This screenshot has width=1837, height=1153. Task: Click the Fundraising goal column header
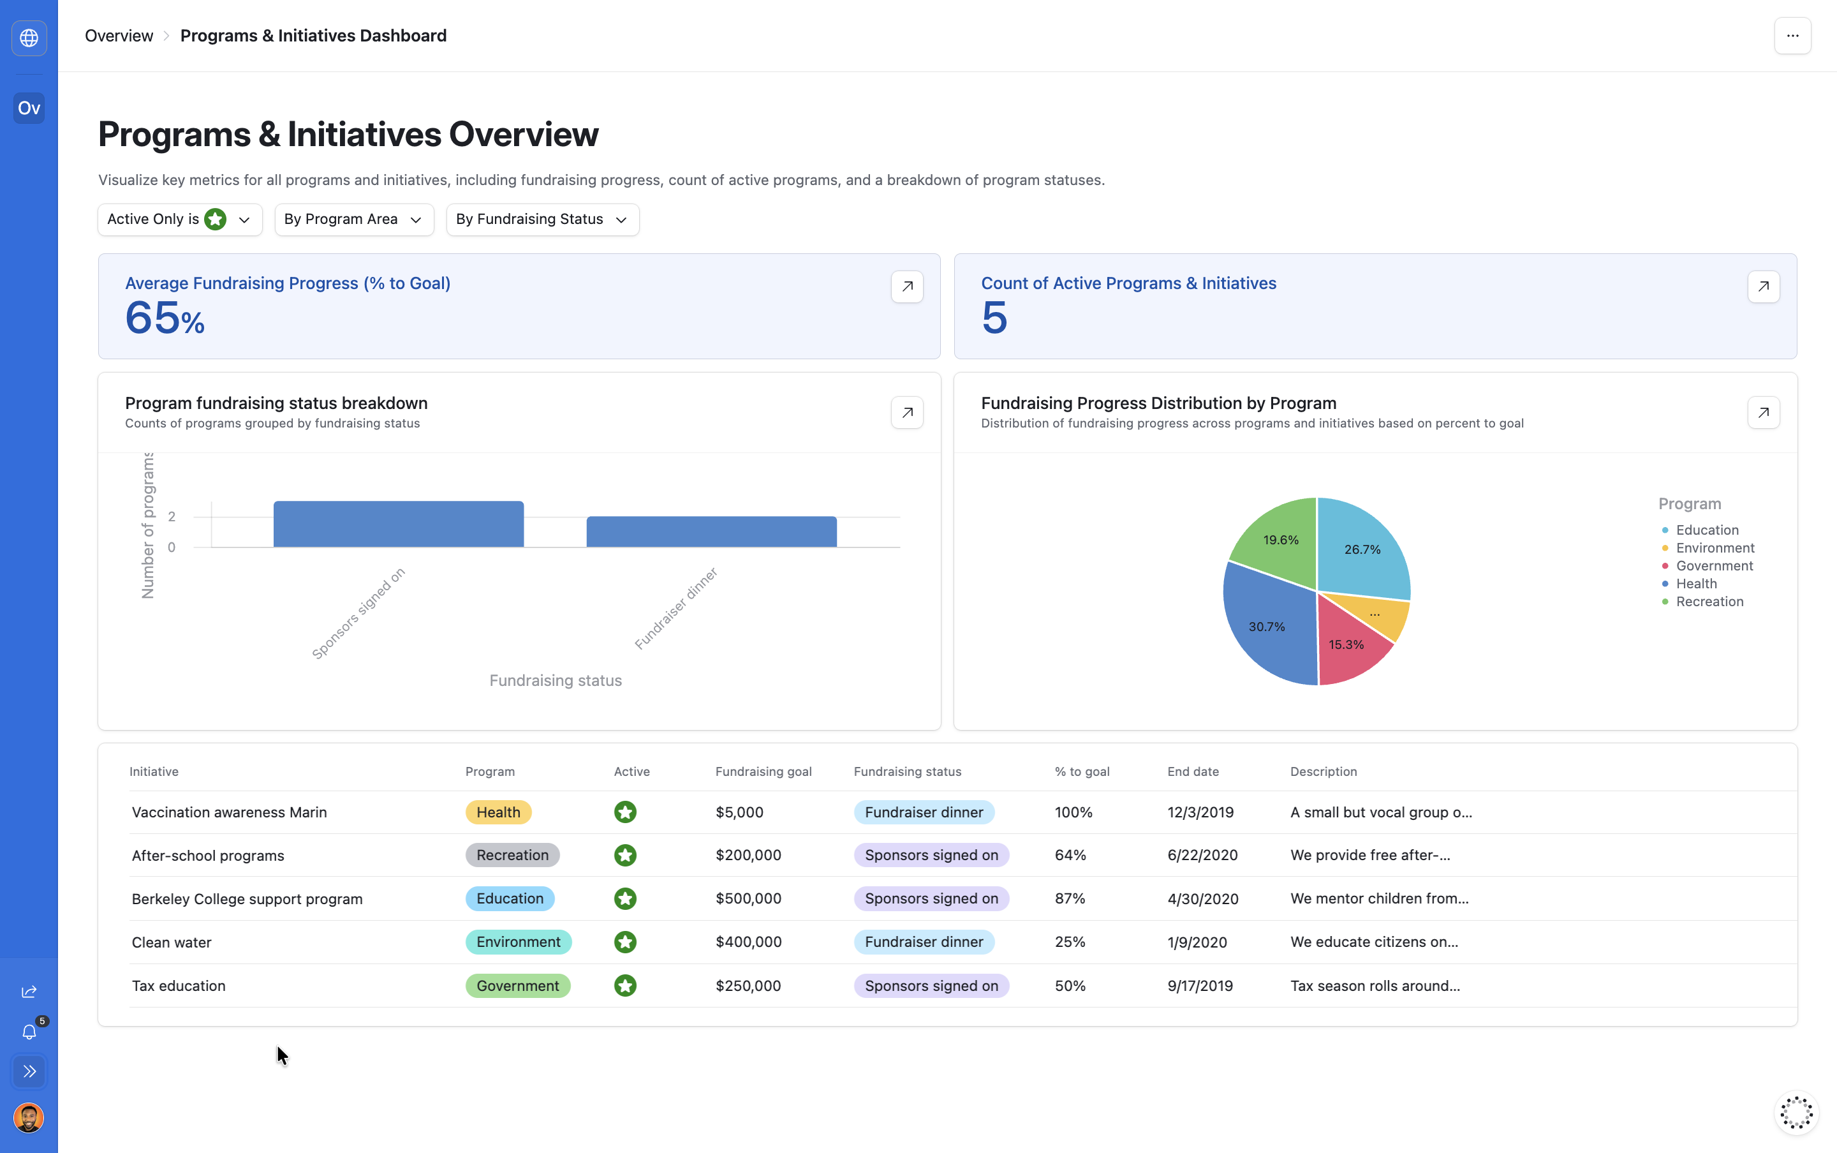click(763, 771)
